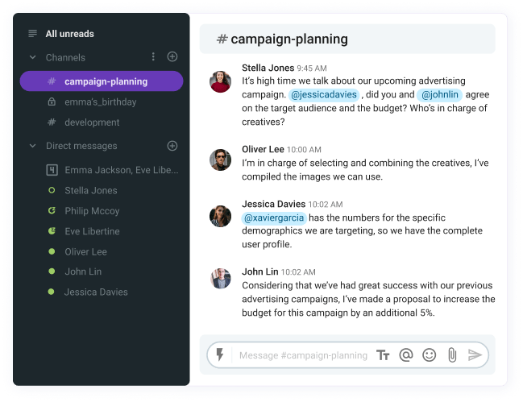
Task: Click the @jessicadavies mention link
Action: (x=323, y=95)
